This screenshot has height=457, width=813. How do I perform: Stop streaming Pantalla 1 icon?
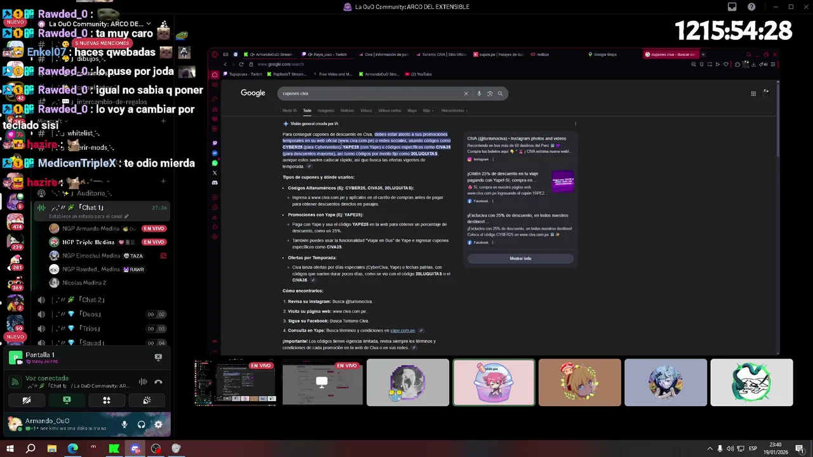tap(158, 357)
